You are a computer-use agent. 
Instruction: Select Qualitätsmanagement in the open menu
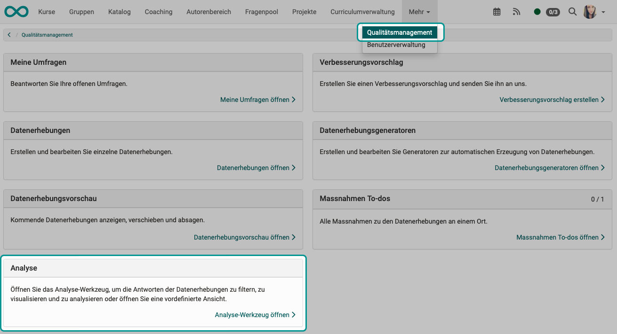point(400,32)
